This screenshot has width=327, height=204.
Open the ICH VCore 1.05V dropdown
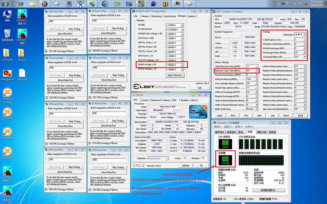coord(182,39)
